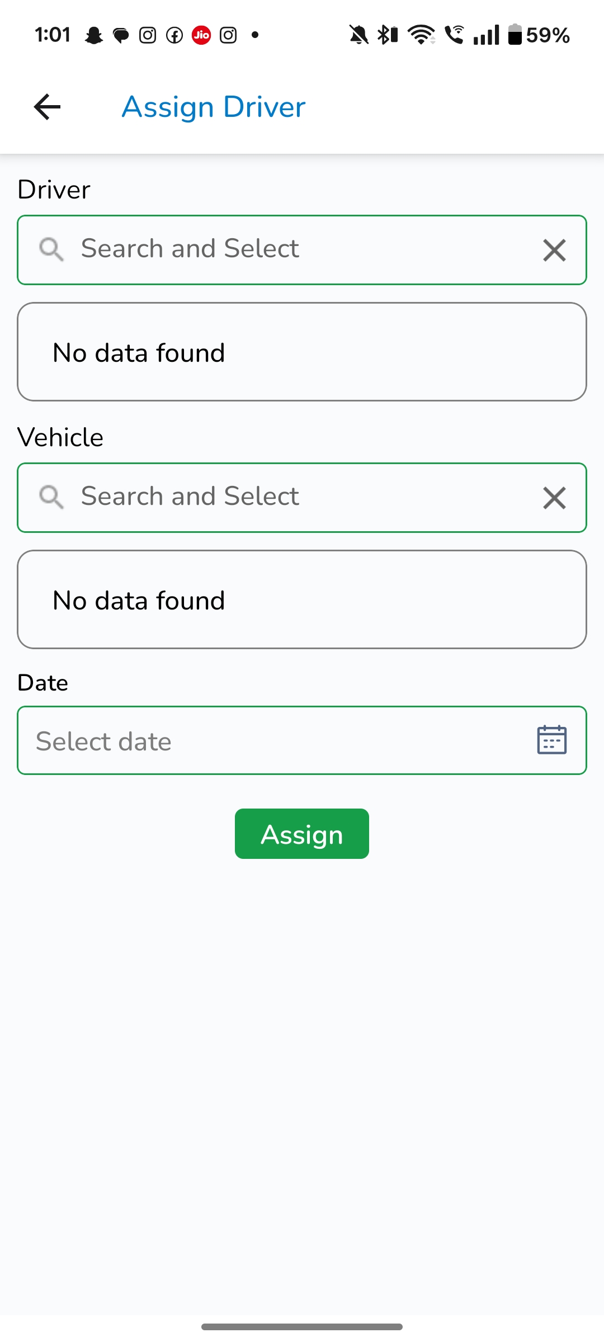Focus the Vehicle Search and Select field
Image resolution: width=604 pixels, height=1342 pixels.
[x=302, y=497]
